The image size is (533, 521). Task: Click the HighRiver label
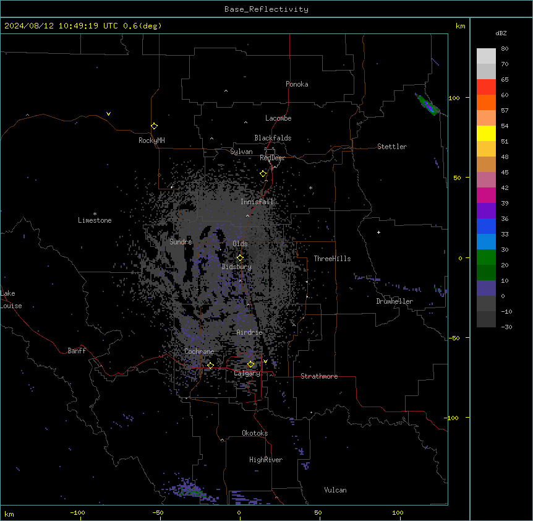(266, 460)
